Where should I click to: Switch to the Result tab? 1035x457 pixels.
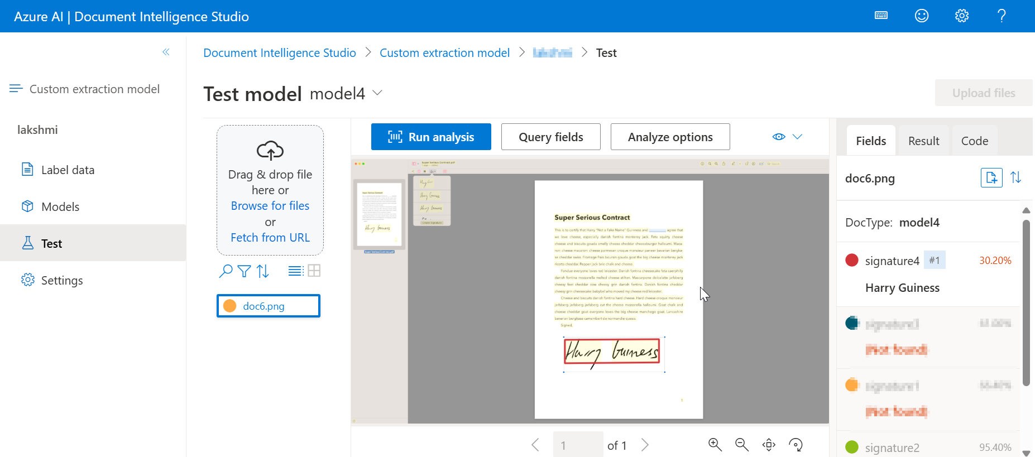pyautogui.click(x=924, y=141)
